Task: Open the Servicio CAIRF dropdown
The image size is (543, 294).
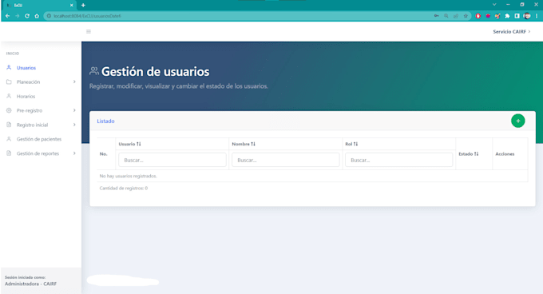Action: click(512, 31)
